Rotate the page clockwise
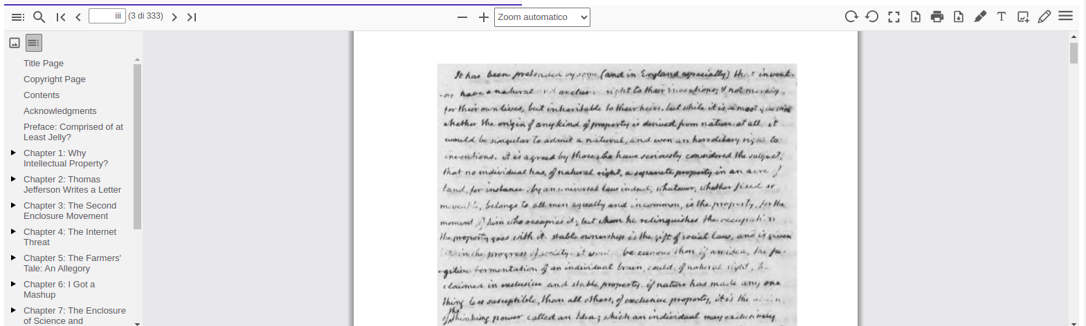The width and height of the screenshot is (1086, 326). [x=851, y=17]
